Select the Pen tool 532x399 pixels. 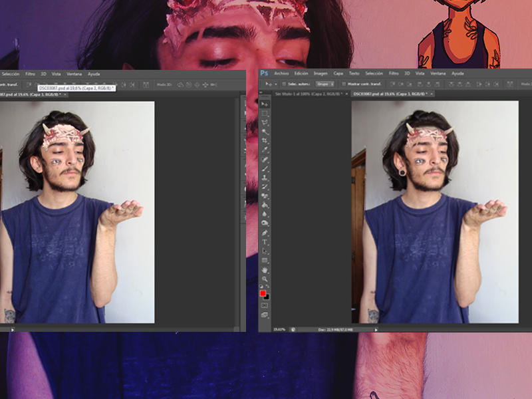[x=265, y=233]
